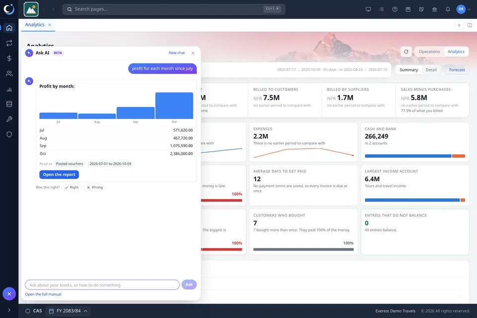477x318 pixels.
Task: Open the bar chart reports sidebar icon
Action: (9, 89)
